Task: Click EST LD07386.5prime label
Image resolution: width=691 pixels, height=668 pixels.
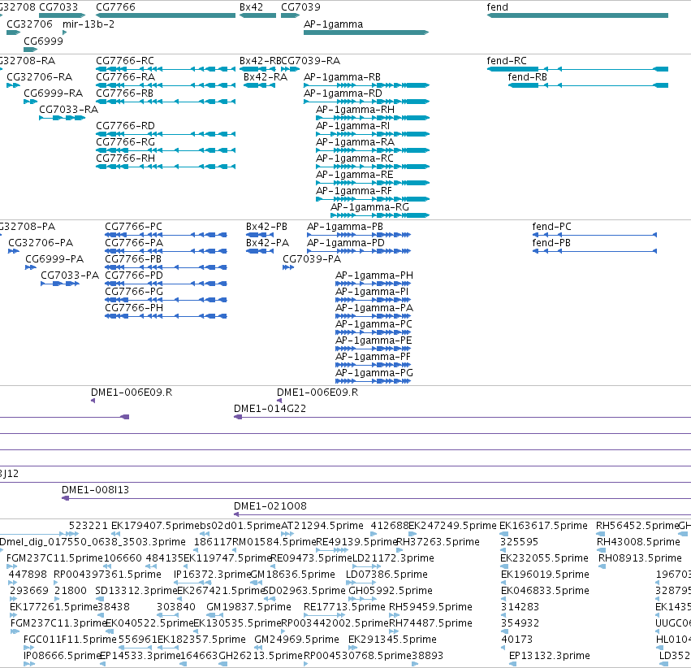Action: click(387, 575)
